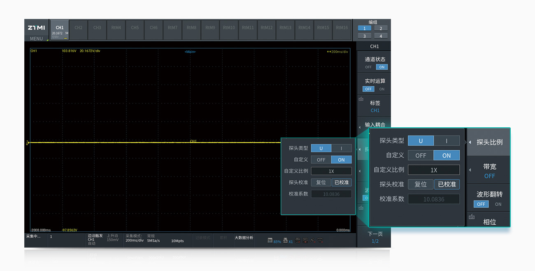Click the 自定义比例 1X field in enlarged popup
The height and width of the screenshot is (271, 535).
coord(433,170)
